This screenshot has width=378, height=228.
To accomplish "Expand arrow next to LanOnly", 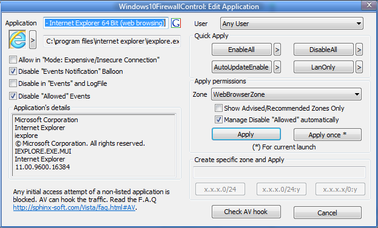I will pos(359,67).
